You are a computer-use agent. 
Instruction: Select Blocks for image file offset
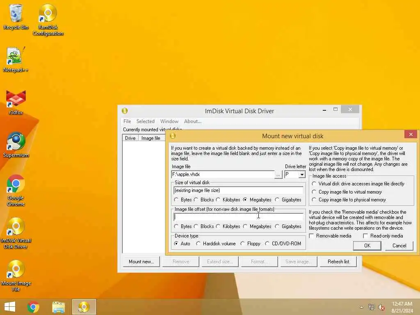[204, 226]
